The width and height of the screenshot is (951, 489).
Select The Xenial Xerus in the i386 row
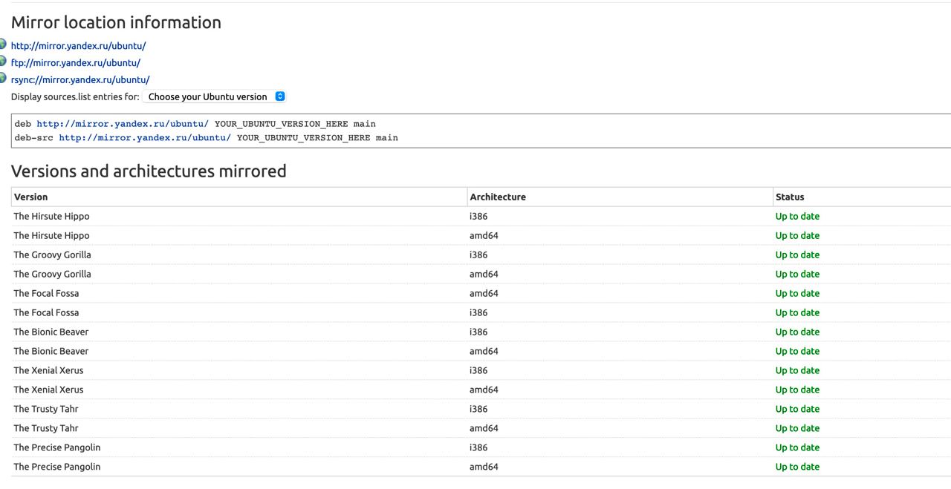[48, 370]
